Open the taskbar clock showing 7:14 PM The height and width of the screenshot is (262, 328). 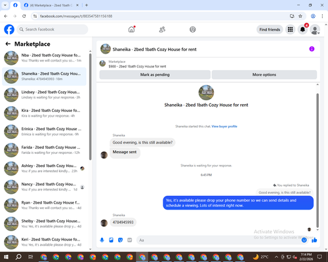pos(306,257)
